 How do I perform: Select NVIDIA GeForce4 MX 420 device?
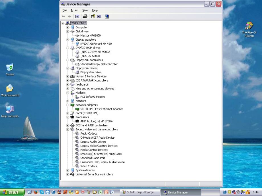96,44
